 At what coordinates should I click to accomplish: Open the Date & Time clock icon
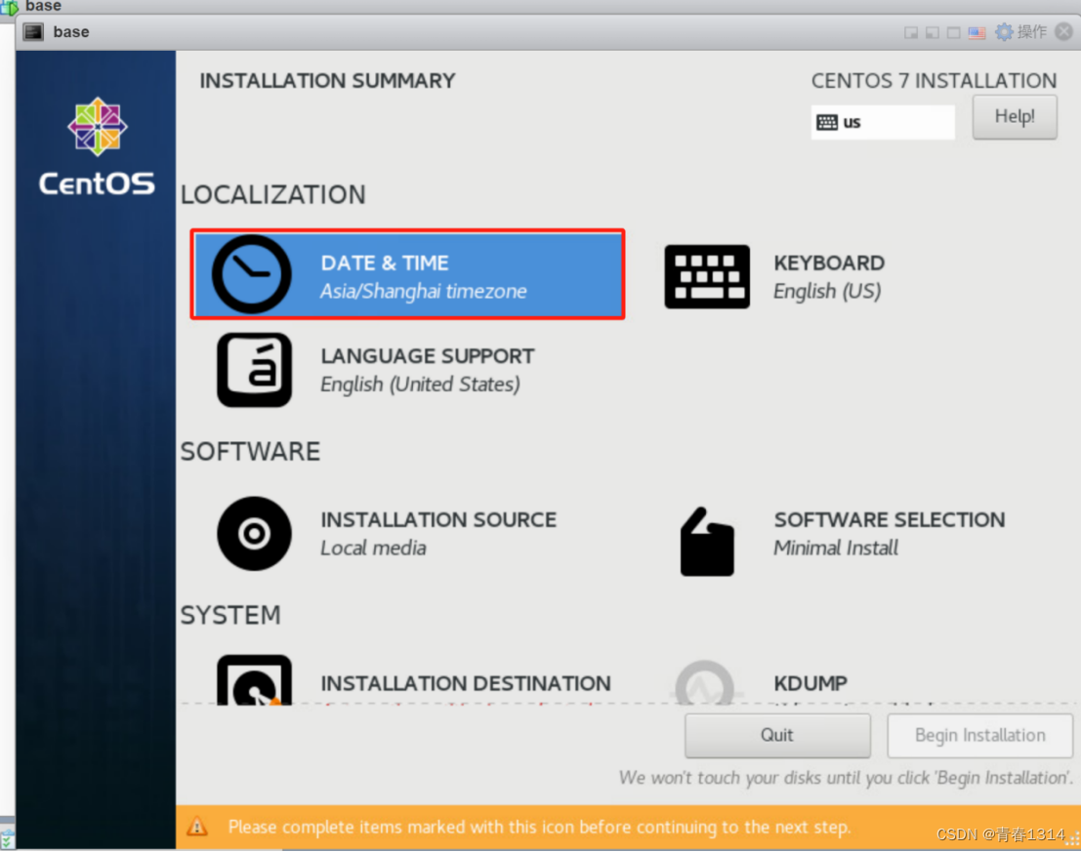[x=252, y=274]
